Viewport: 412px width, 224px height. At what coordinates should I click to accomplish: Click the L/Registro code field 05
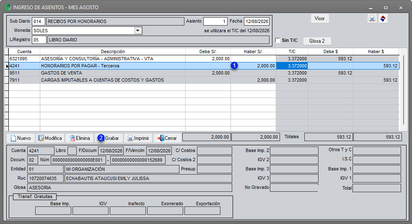pyautogui.click(x=39, y=40)
